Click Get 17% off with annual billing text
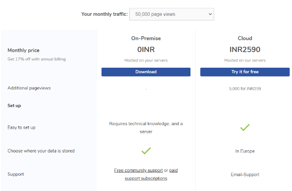The image size is (292, 191). 37,59
